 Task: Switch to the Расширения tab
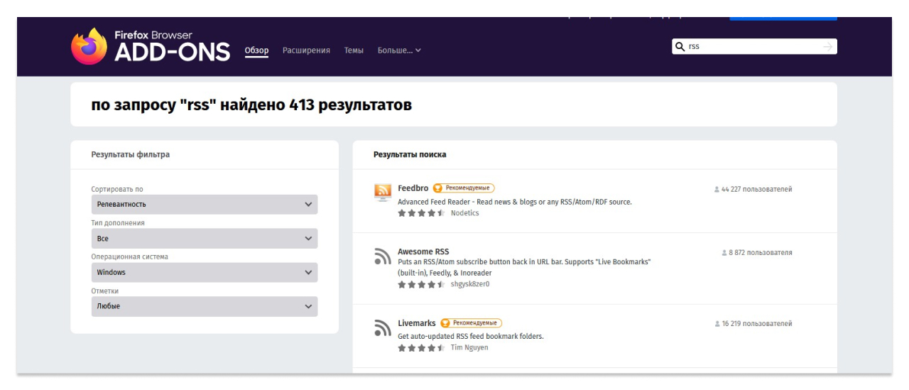[x=306, y=50]
